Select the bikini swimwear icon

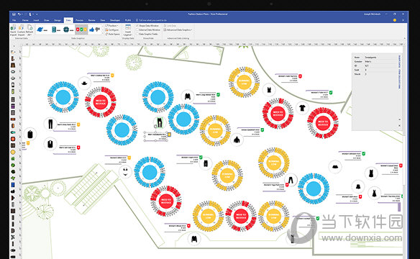[x=125, y=172]
